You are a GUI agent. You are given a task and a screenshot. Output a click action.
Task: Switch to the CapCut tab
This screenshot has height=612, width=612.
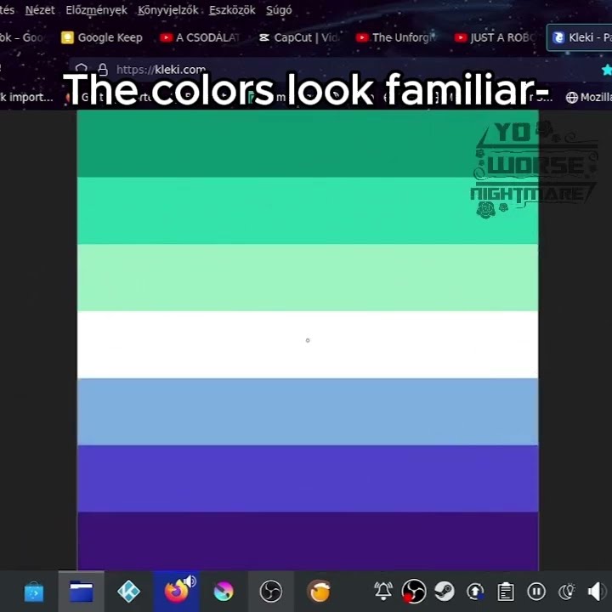(300, 37)
